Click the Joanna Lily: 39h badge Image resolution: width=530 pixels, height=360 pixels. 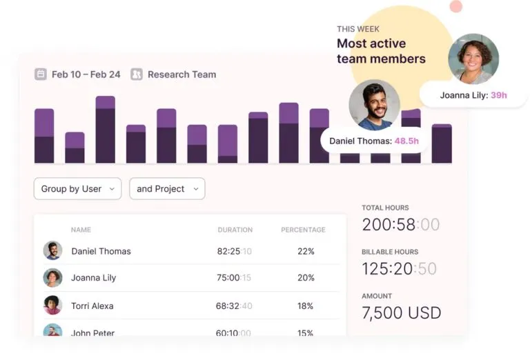473,95
